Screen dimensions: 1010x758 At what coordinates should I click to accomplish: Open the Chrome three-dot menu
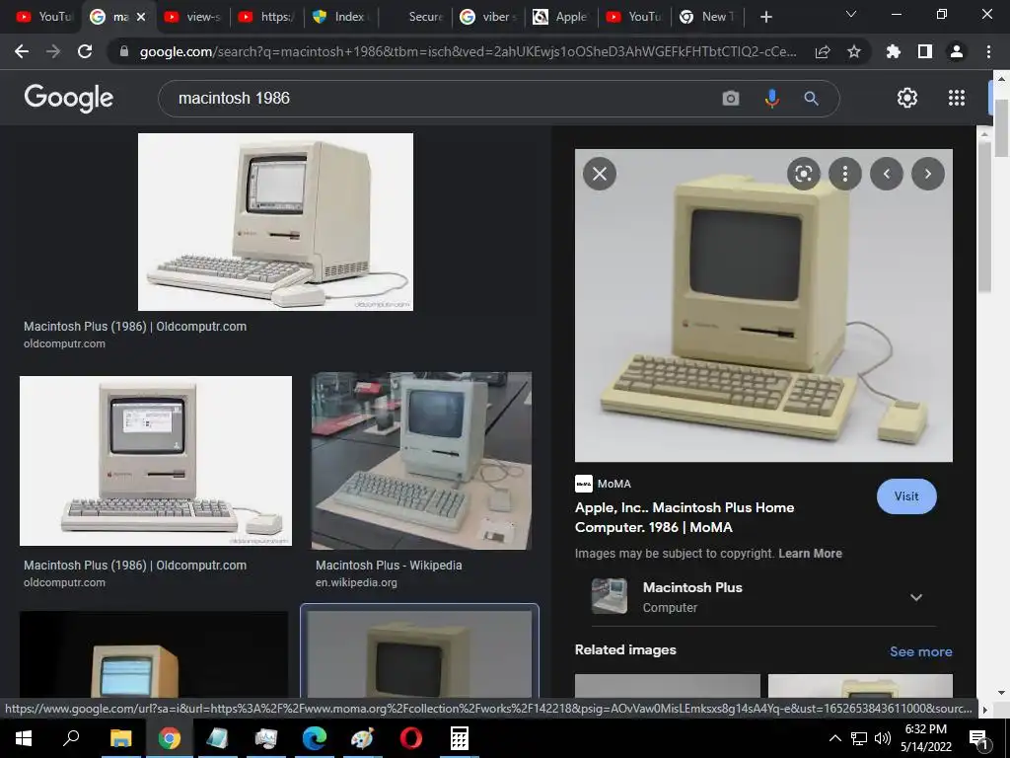point(988,51)
